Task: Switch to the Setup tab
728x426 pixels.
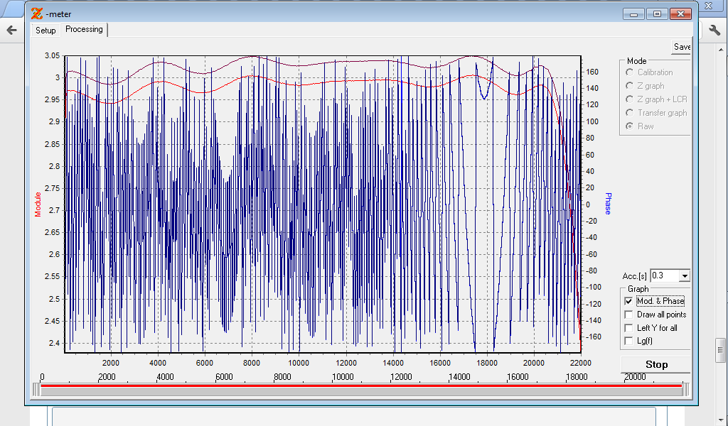Action: (x=45, y=31)
